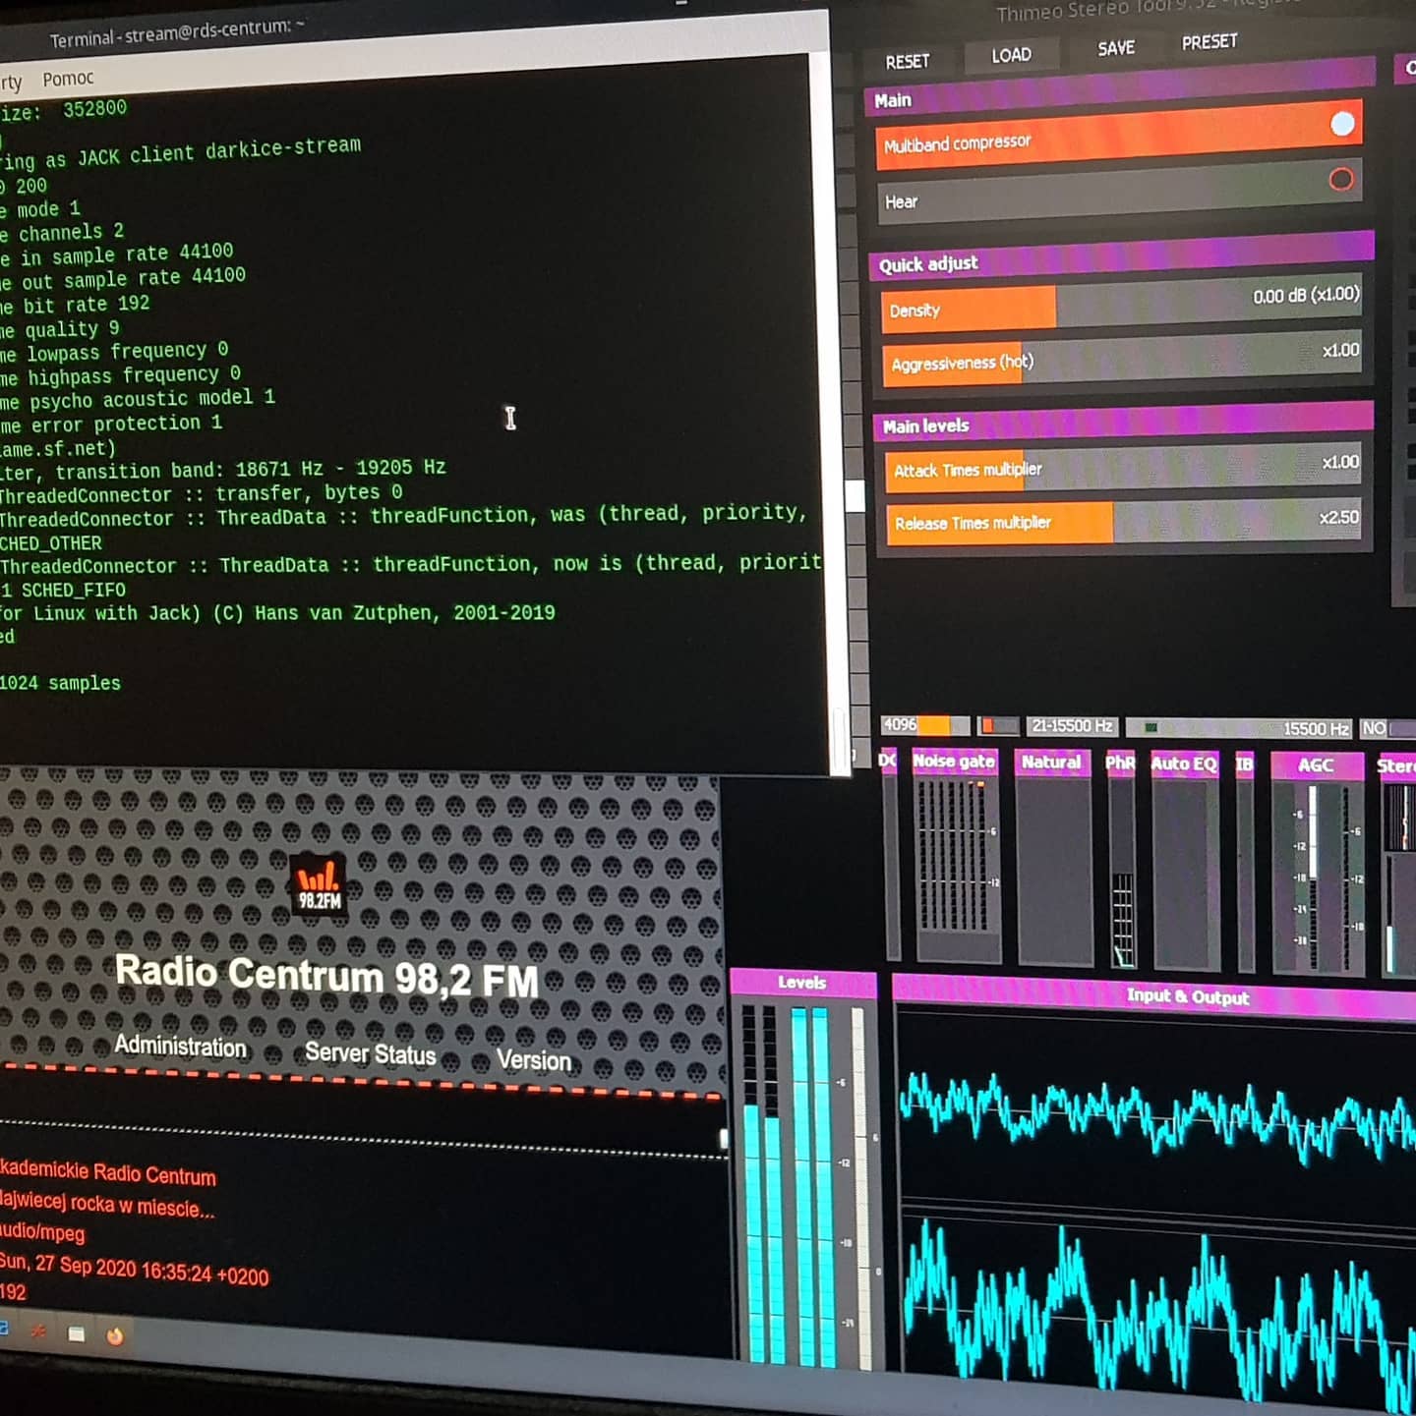The height and width of the screenshot is (1416, 1416).
Task: Click the 'quality 9' terminal line
Action: 59,329
